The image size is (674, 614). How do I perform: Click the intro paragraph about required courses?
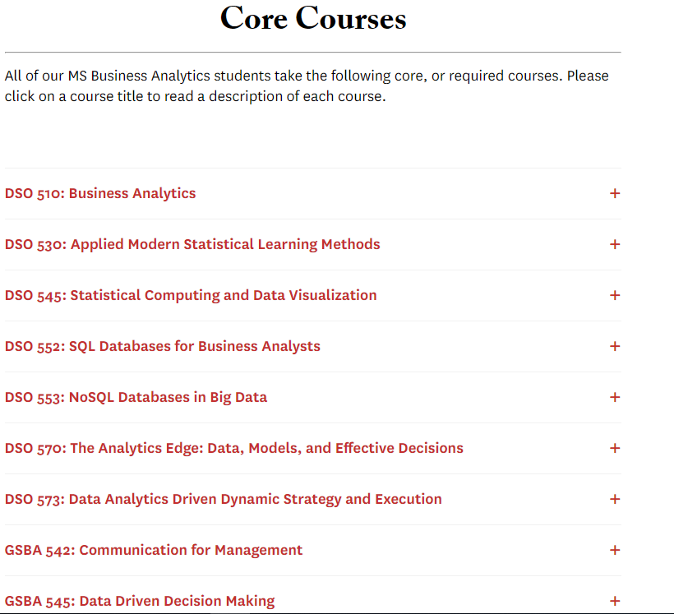pyautogui.click(x=307, y=86)
